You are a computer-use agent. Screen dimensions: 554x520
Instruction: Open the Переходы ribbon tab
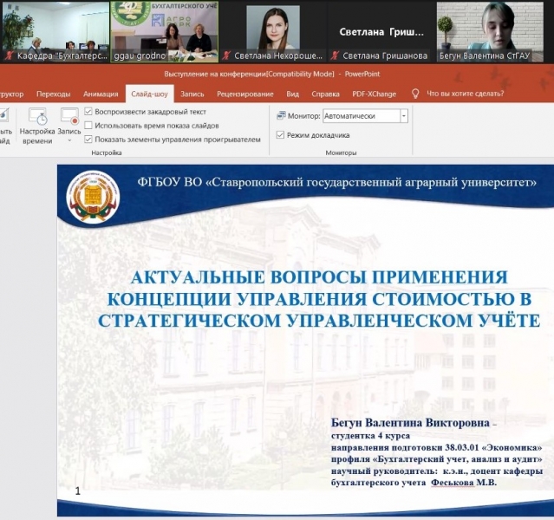pyautogui.click(x=54, y=94)
